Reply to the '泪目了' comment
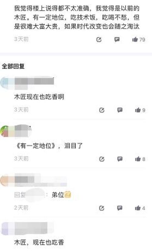 point(120,159)
